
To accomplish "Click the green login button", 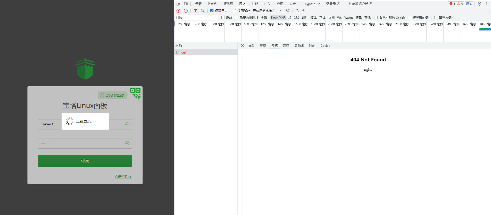I will coord(85,161).
